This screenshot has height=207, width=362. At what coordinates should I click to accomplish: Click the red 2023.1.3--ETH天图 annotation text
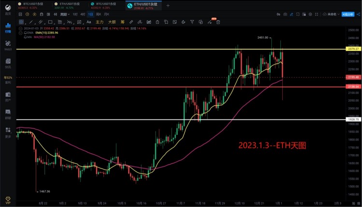(272, 145)
